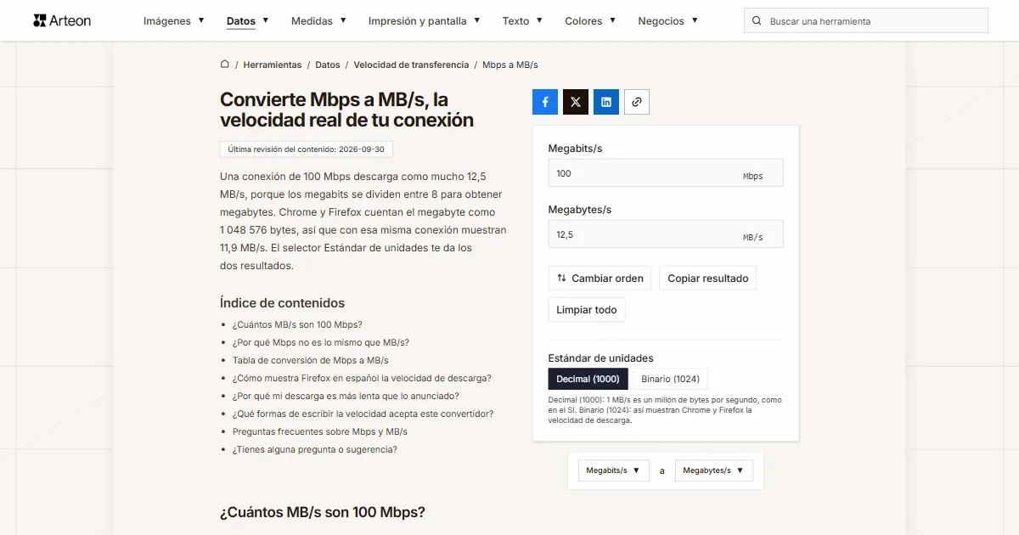Go to Herramientas breadcrumb link
Image resolution: width=1019 pixels, height=535 pixels.
(273, 65)
